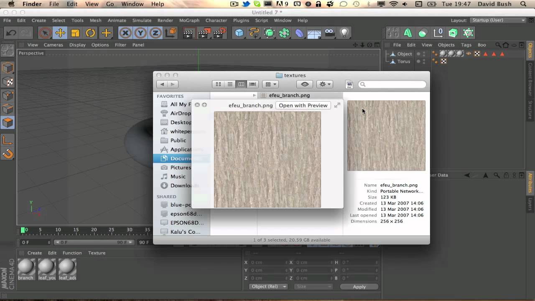Open the Size dropdown in coordinates
The image size is (535, 301).
click(x=313, y=286)
